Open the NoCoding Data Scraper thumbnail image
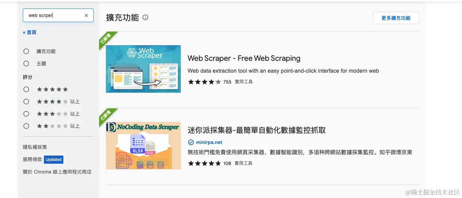 pyautogui.click(x=143, y=146)
